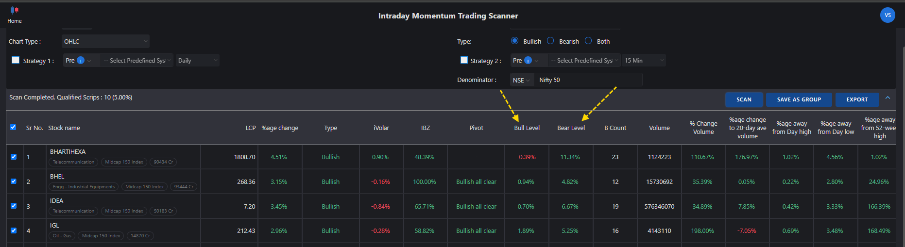
Task: Click BHARTIHEXA Bear Level value 11.34%
Action: pyautogui.click(x=570, y=157)
